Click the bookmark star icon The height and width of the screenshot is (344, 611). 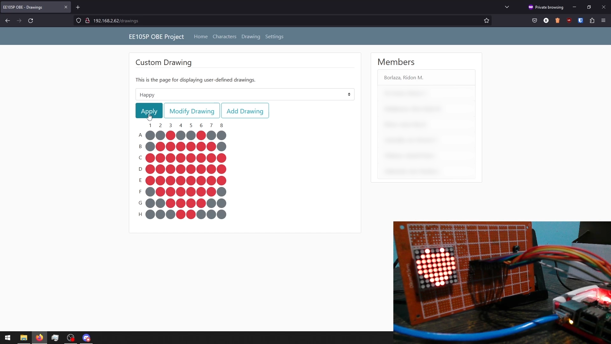coord(486,21)
